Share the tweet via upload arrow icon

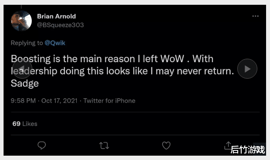point(228,145)
